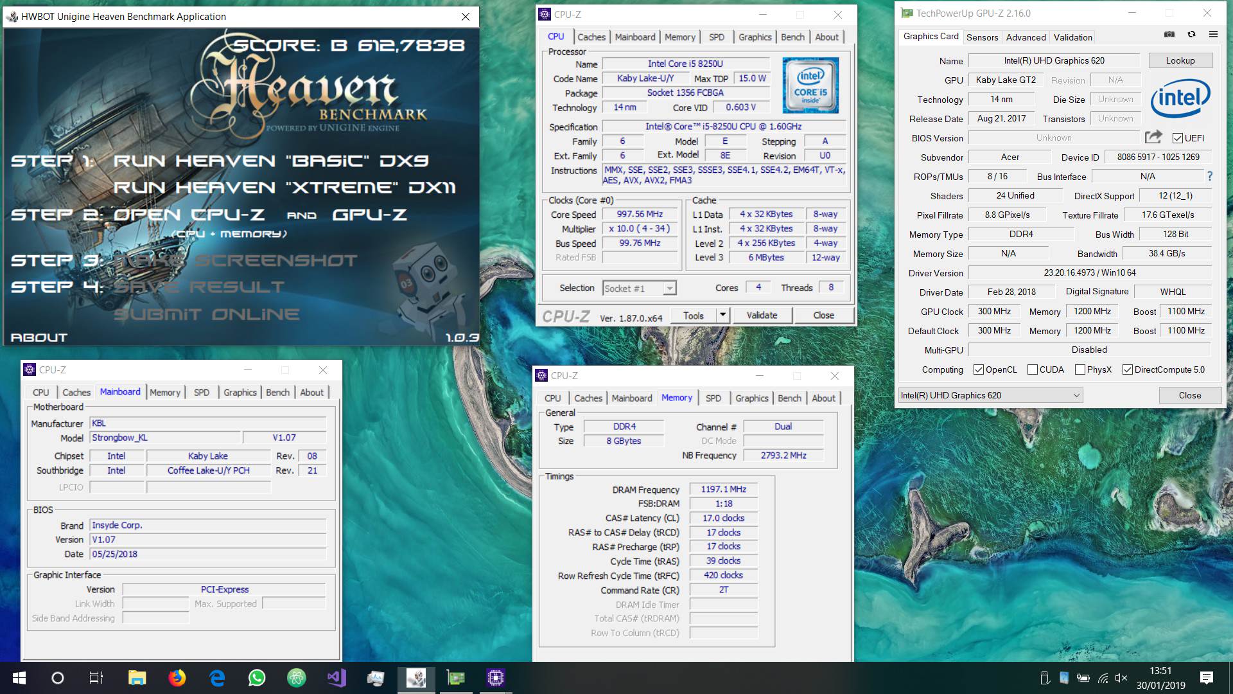Click RUN HEAVEN "BASIC" DX9
Viewport: 1233px width, 694px height.
(x=270, y=161)
